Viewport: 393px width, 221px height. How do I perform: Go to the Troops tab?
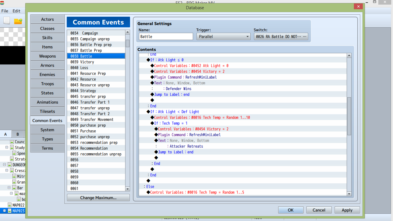click(47, 84)
